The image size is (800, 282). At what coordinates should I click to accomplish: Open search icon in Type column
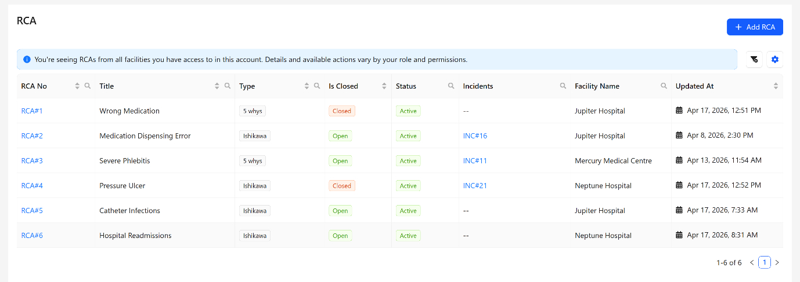pos(317,86)
